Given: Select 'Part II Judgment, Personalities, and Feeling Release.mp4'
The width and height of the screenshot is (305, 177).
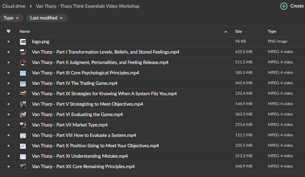Looking at the screenshot, I should tap(100, 62).
